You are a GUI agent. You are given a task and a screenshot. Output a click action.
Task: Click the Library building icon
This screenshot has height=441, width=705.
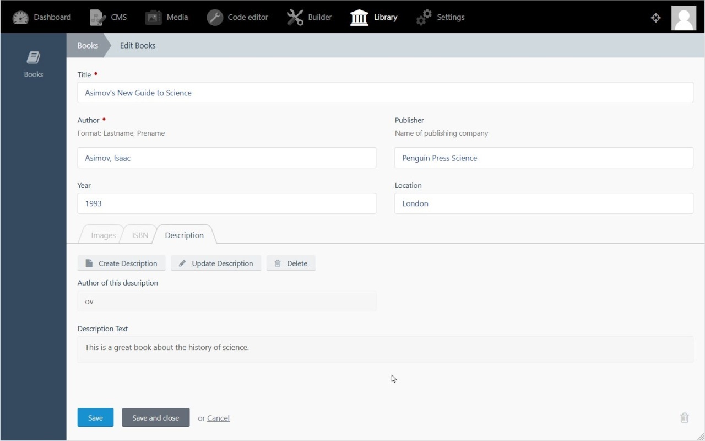click(x=359, y=17)
